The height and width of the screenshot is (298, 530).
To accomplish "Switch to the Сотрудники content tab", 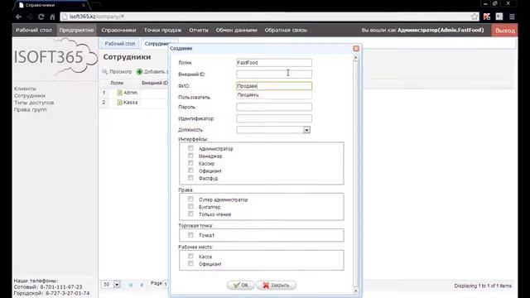I will [x=157, y=44].
